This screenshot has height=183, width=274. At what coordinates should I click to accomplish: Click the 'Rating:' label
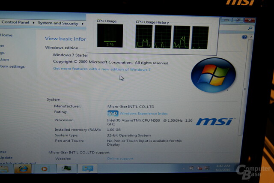point(61,112)
